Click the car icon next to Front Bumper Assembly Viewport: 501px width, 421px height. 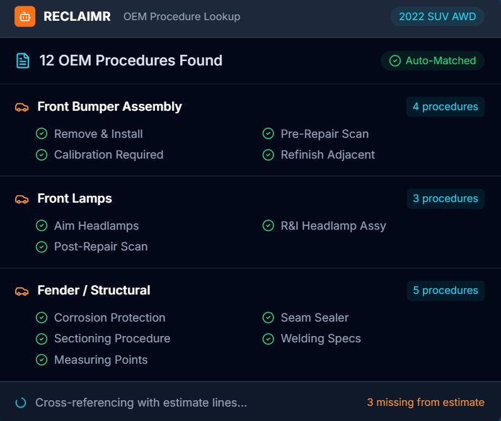pos(22,107)
